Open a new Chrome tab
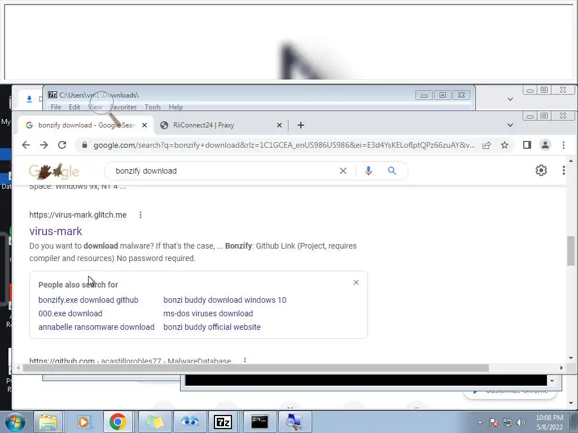 pyautogui.click(x=301, y=125)
